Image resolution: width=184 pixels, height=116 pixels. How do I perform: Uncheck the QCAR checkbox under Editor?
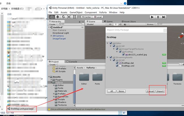[x=114, y=46]
